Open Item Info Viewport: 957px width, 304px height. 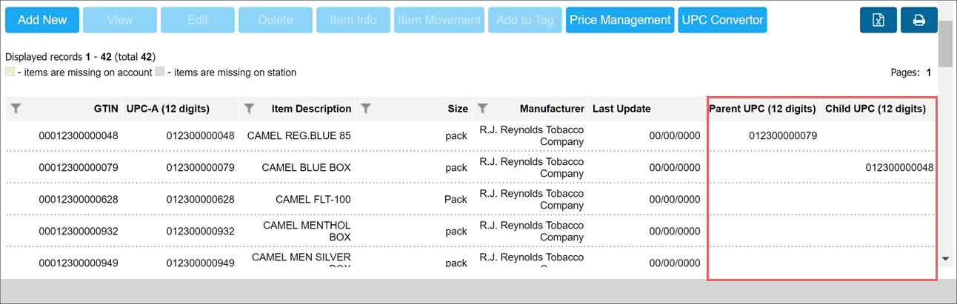[x=353, y=20]
